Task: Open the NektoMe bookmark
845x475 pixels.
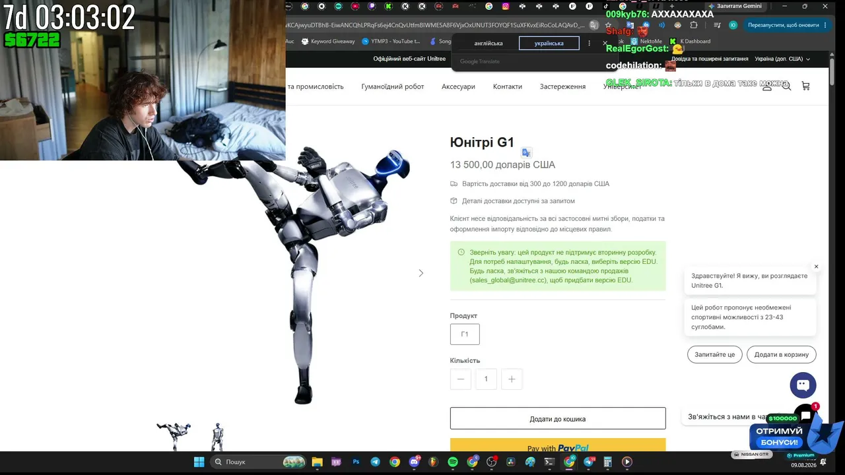Action: click(x=646, y=41)
